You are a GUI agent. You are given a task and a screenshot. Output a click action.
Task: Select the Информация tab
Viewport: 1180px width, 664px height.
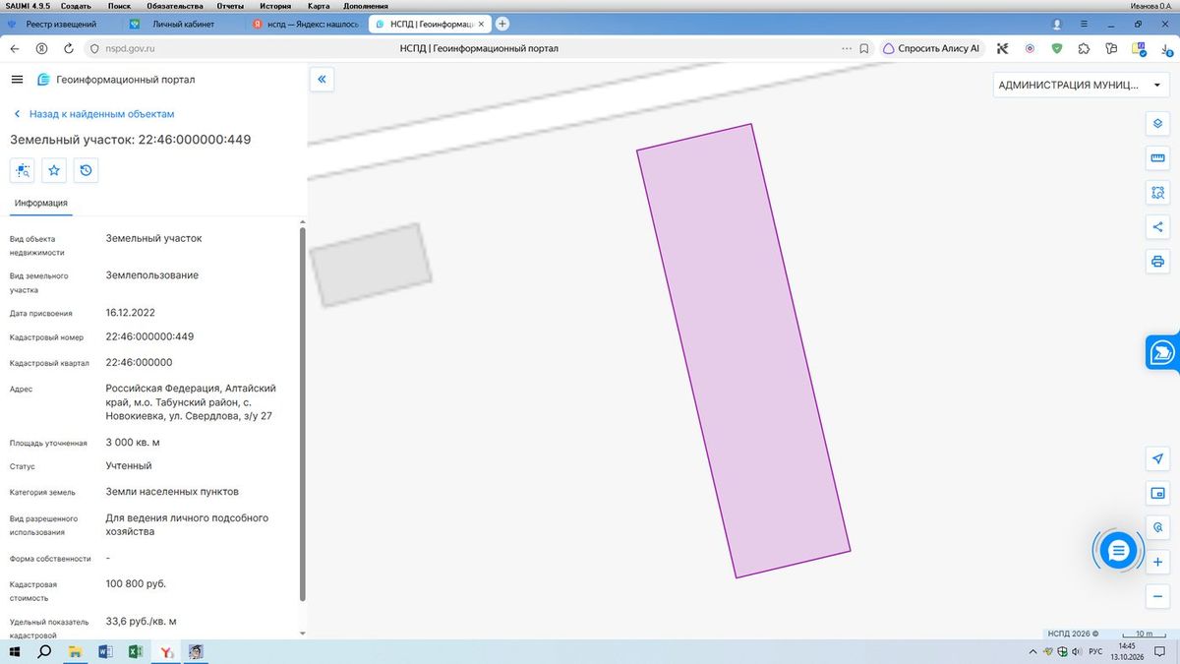(41, 203)
